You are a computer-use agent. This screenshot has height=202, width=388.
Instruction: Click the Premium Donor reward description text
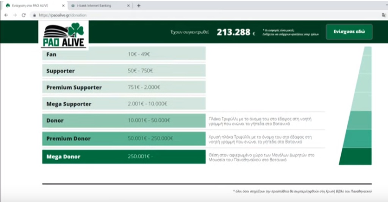[x=260, y=139]
